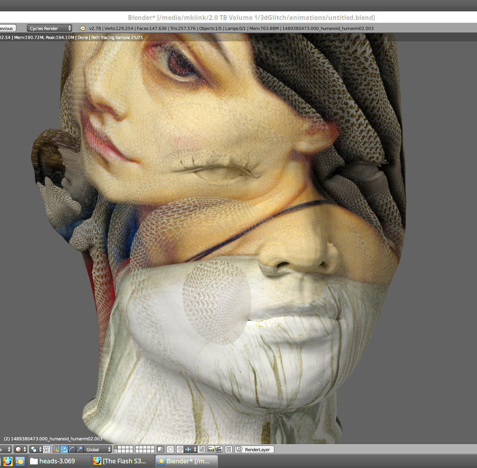This screenshot has height=468, width=477.
Task: Click the RenderLayer selector button
Action: (254, 449)
